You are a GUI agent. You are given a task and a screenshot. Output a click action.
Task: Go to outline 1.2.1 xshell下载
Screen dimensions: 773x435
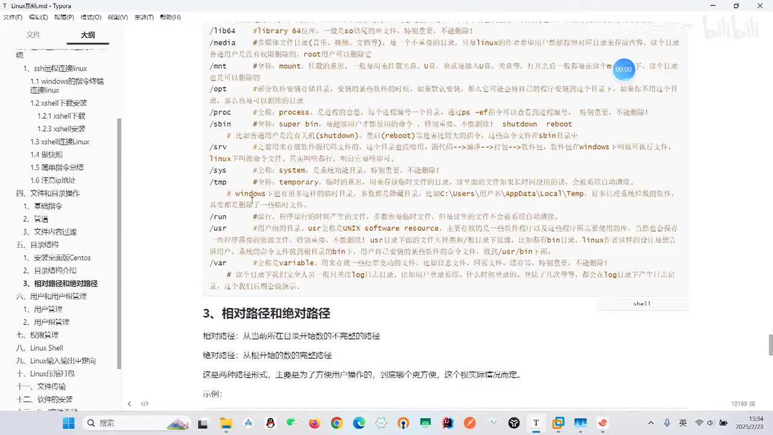click(61, 116)
